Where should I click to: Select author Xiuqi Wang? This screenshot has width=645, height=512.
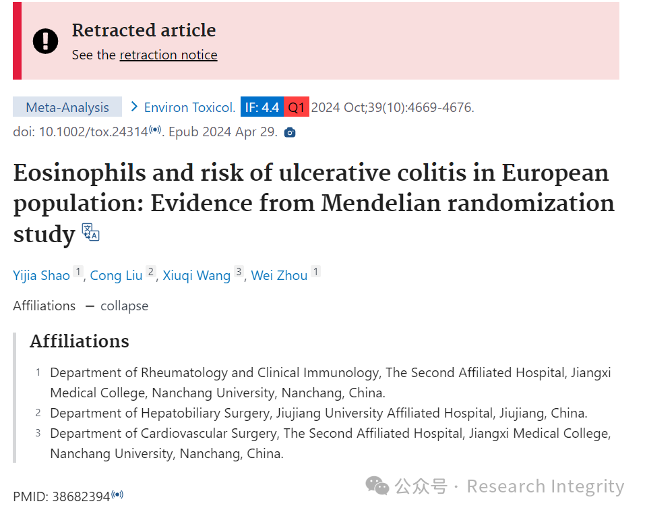(197, 275)
